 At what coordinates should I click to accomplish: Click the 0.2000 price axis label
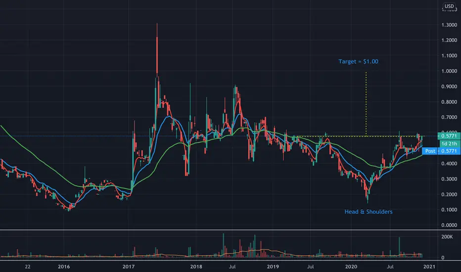[449, 194]
